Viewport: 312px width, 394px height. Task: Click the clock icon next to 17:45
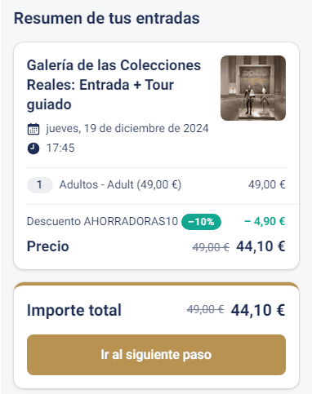pos(33,148)
